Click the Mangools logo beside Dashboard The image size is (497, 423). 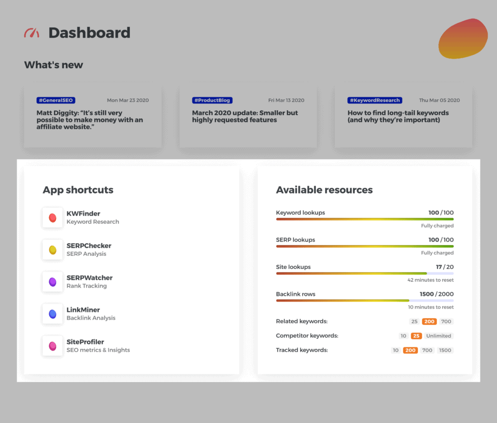pos(32,32)
